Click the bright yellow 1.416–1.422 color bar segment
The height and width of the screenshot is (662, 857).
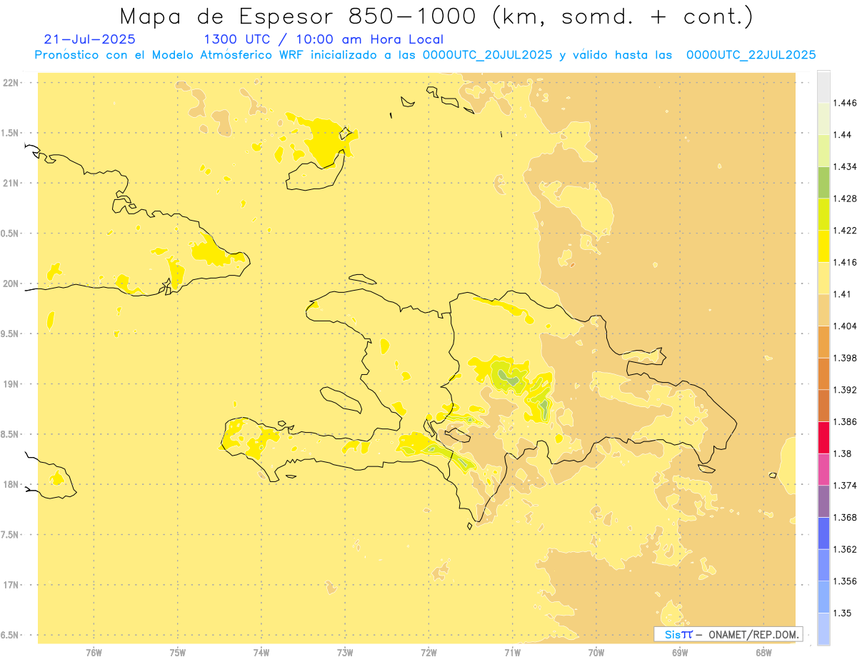click(x=823, y=246)
